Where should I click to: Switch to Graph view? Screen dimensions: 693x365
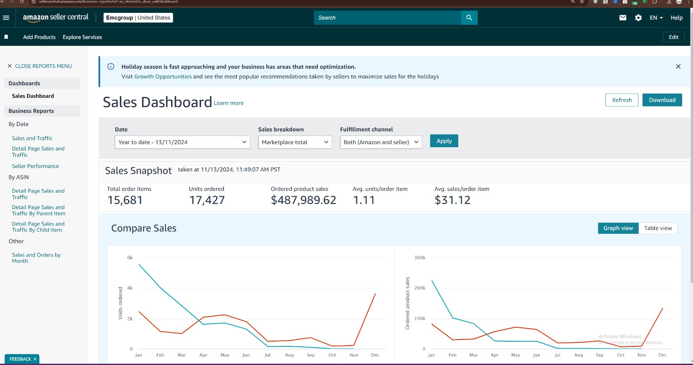[618, 228]
